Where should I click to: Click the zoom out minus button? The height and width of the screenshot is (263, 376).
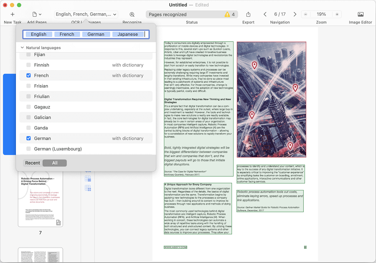(x=306, y=14)
